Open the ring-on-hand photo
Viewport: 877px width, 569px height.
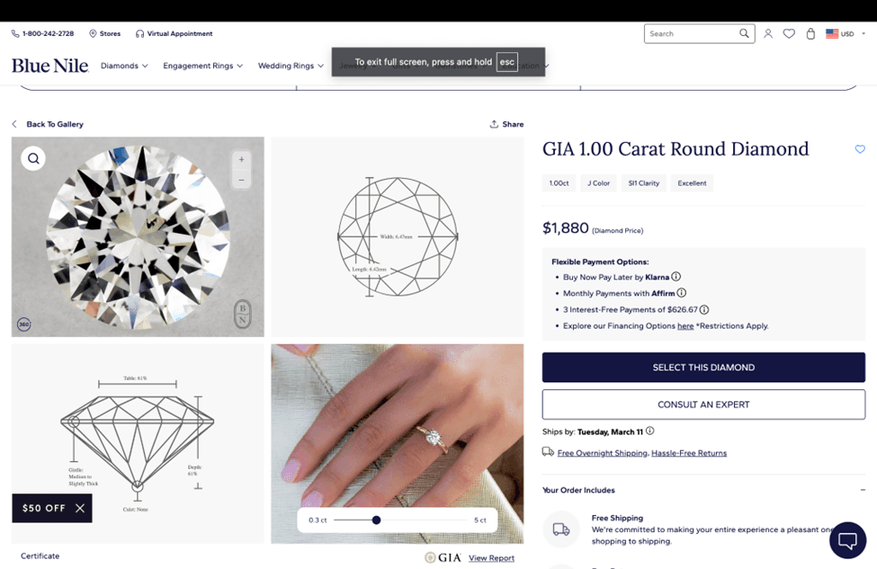pyautogui.click(x=397, y=444)
